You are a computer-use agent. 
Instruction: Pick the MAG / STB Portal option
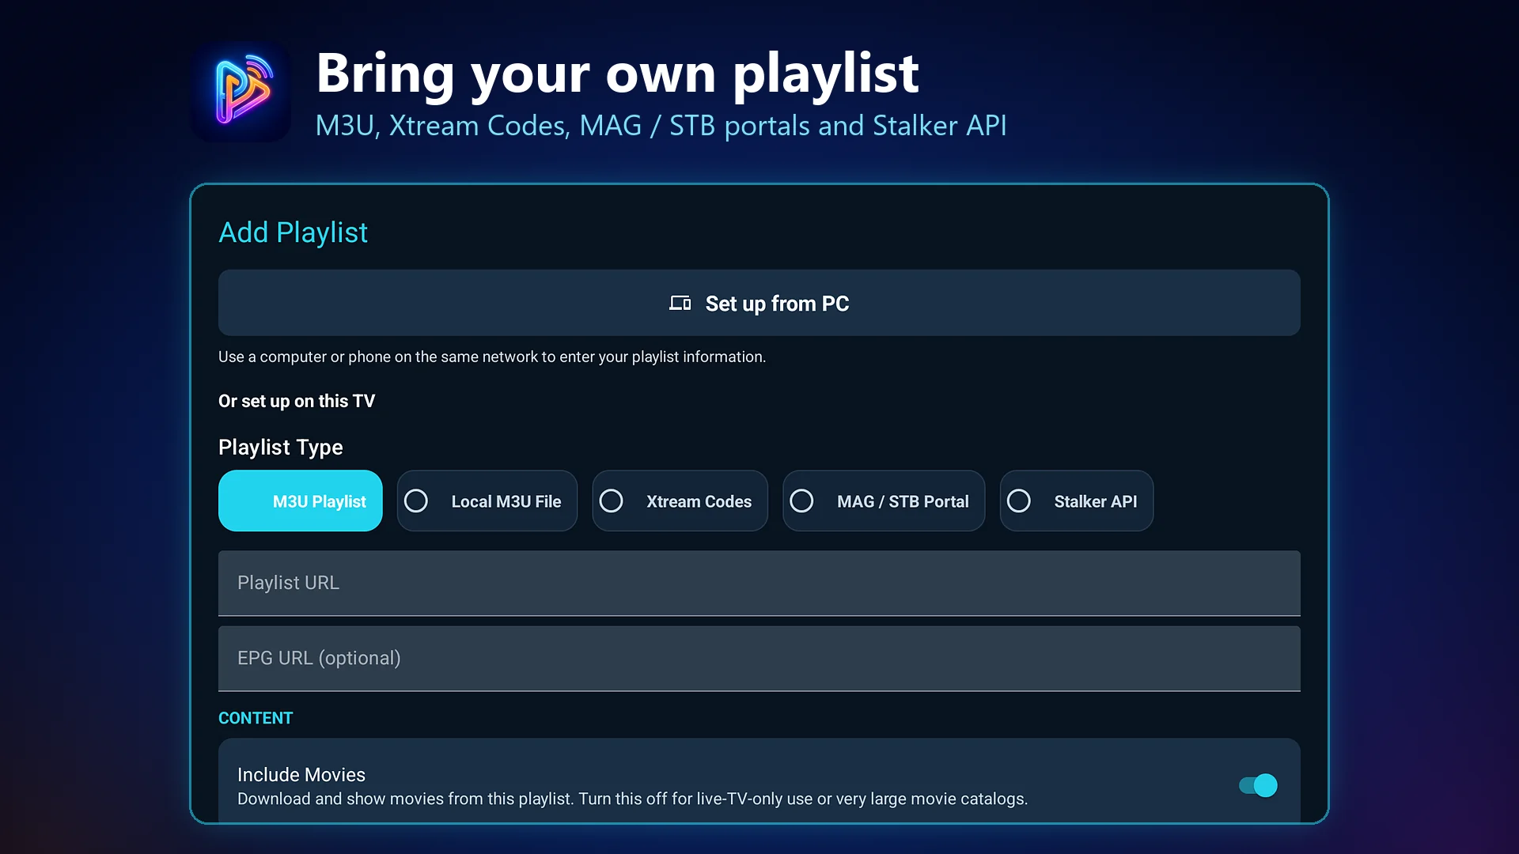click(884, 501)
